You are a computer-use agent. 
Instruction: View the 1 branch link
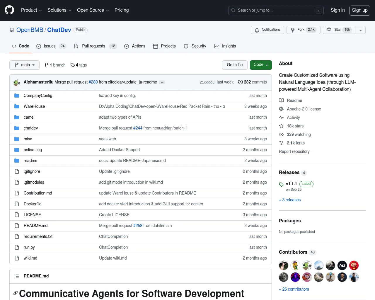click(x=55, y=65)
